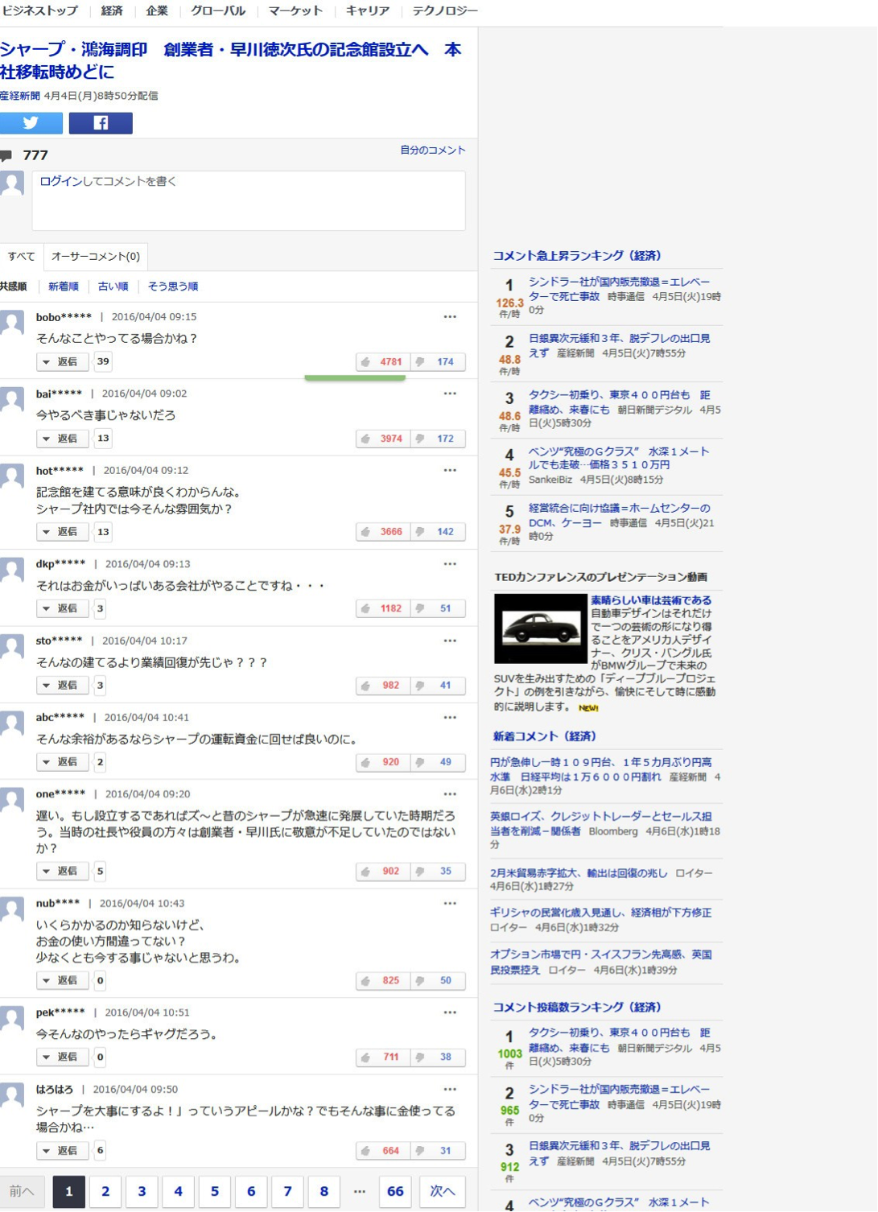Viewport: 878px width, 1212px height.
Task: Expand 返信 replies under sto***** comment
Action: [x=61, y=686]
